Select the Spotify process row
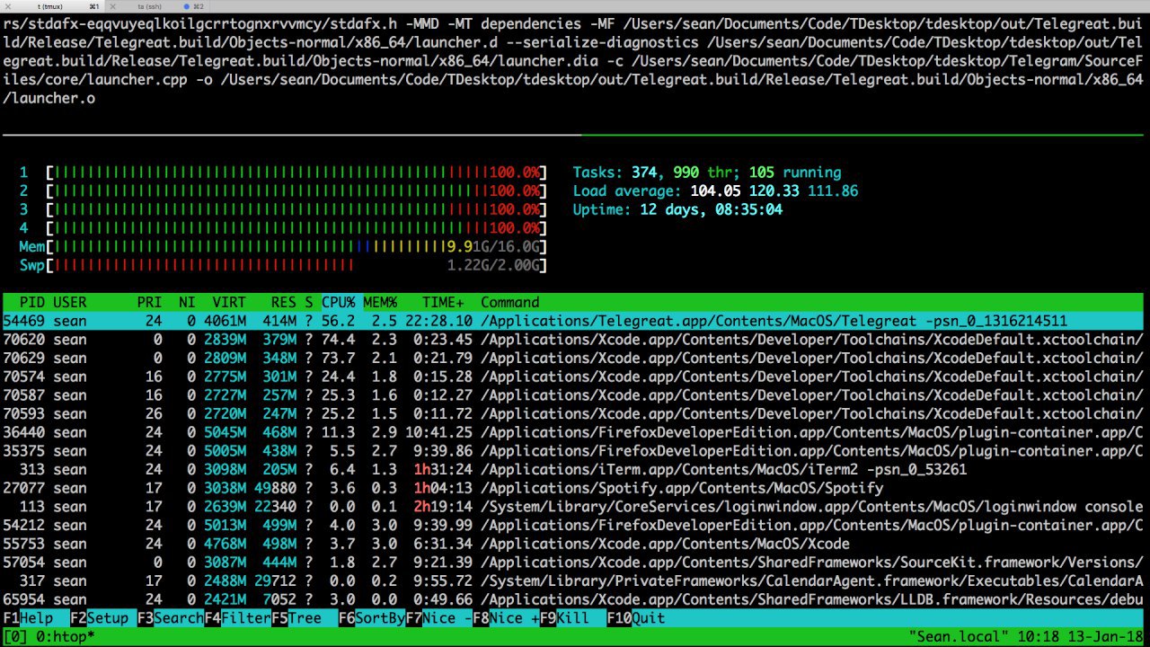This screenshot has height=647, width=1150. tap(573, 488)
